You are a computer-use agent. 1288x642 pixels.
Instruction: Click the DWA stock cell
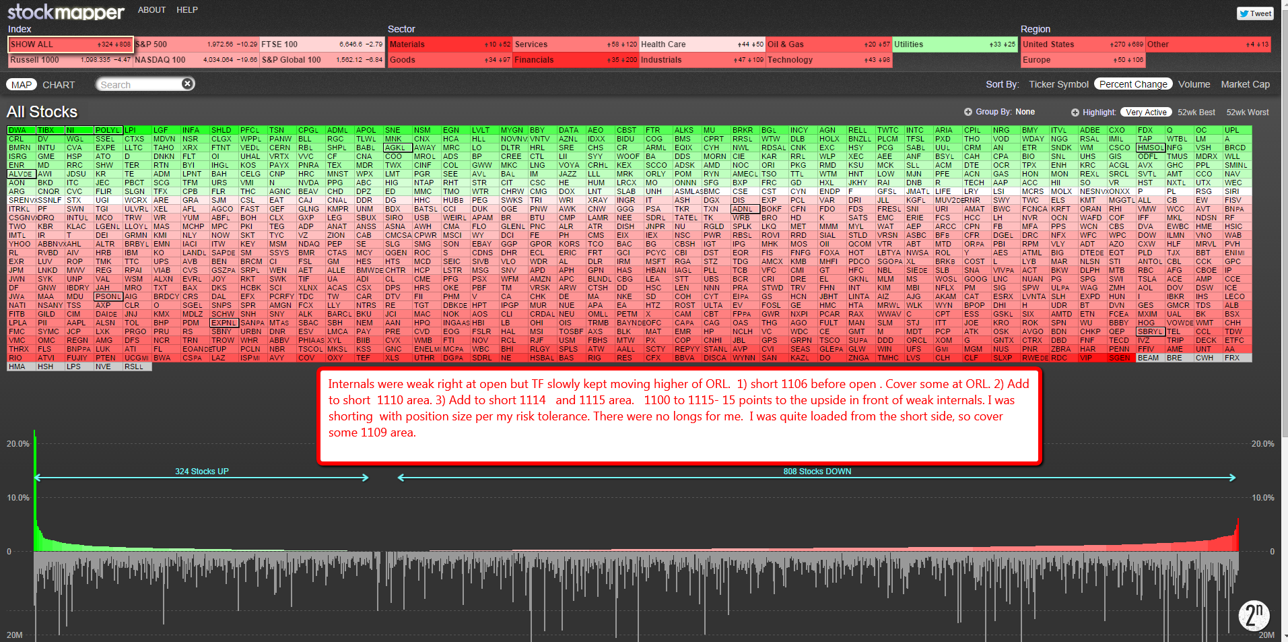click(22, 130)
